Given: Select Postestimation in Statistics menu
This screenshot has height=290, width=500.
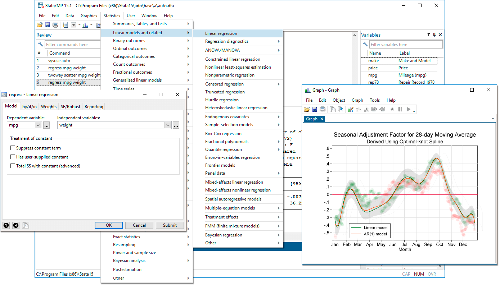Looking at the screenshot, I should point(147,270).
